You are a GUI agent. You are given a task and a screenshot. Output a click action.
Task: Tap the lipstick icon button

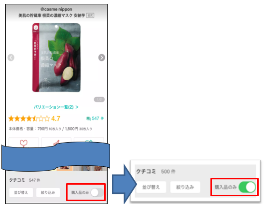pos(56,142)
